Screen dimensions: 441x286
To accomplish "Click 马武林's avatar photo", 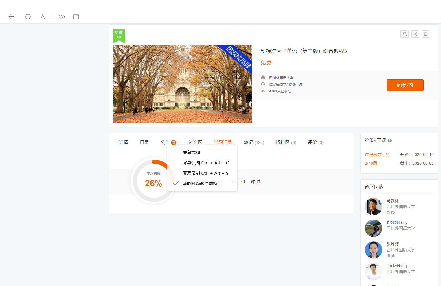I will pos(374,207).
